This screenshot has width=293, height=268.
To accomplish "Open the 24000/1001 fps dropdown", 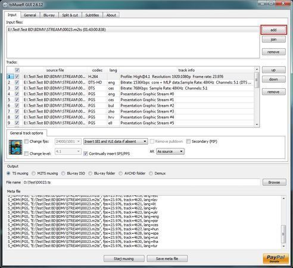I will 68,141.
